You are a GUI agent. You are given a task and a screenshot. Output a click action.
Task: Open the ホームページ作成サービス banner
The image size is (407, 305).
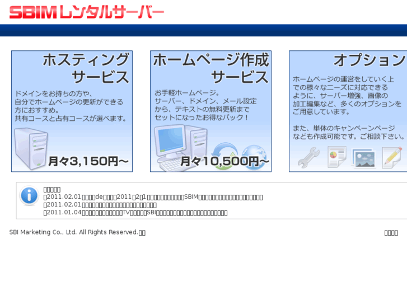click(210, 111)
